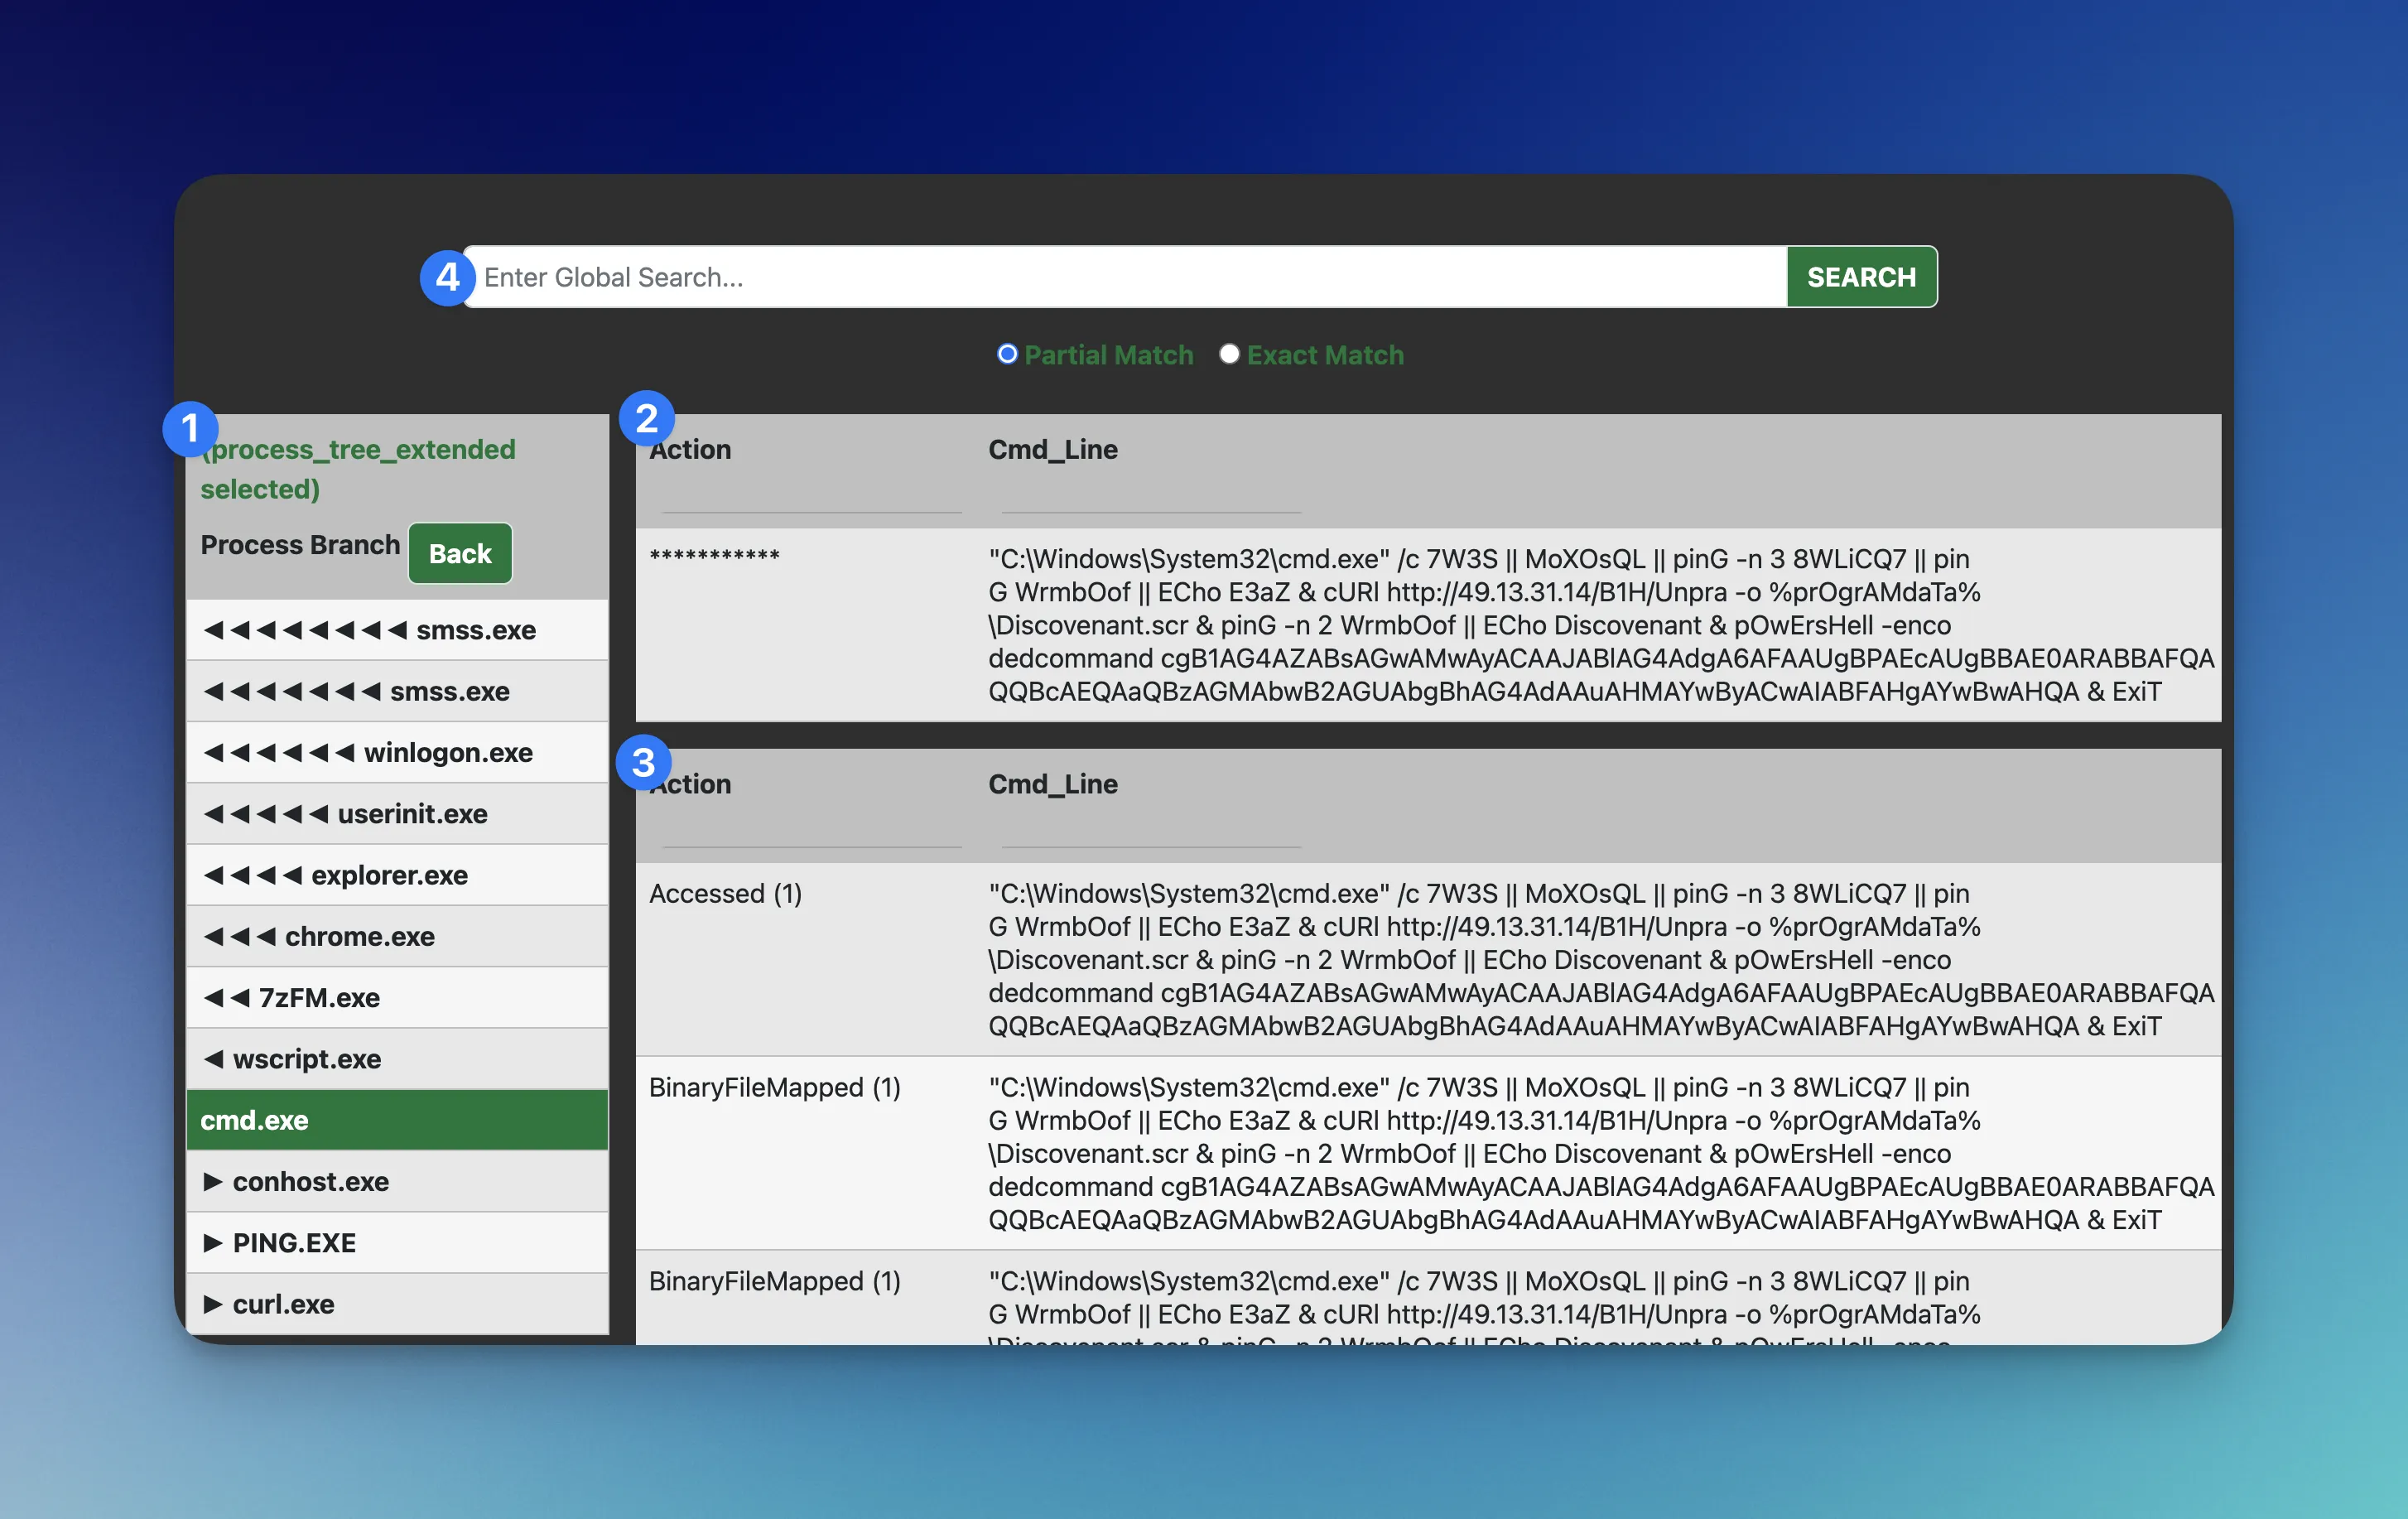The height and width of the screenshot is (1519, 2408).
Task: Click the Back button for Process Branch
Action: pos(459,553)
